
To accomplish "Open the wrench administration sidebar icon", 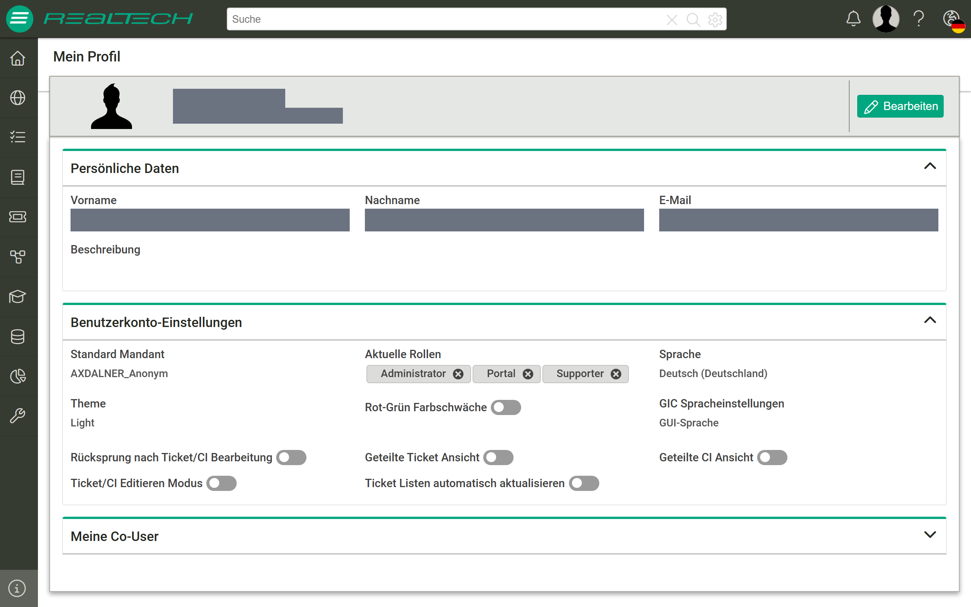I will point(18,415).
